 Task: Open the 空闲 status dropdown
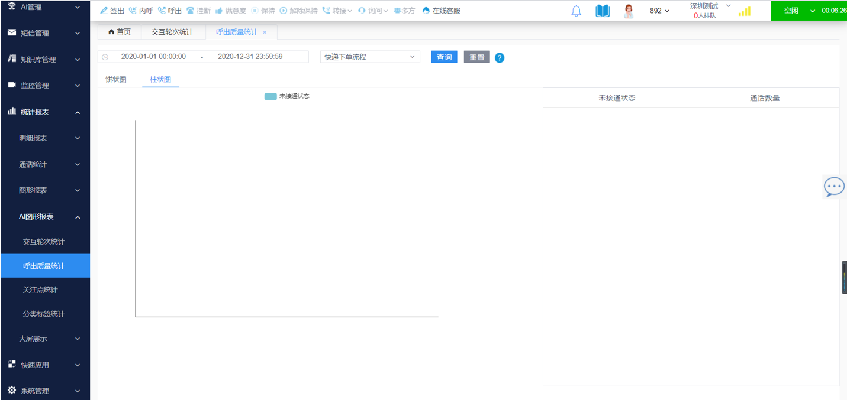pyautogui.click(x=799, y=11)
